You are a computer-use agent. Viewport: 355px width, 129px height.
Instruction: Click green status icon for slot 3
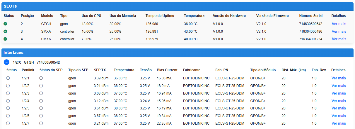pyautogui.click(x=5, y=32)
